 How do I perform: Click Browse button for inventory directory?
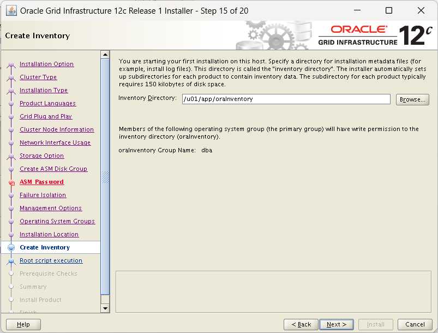coord(412,99)
